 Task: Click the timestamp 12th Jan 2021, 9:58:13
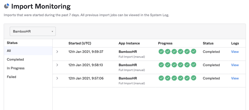click(86, 65)
